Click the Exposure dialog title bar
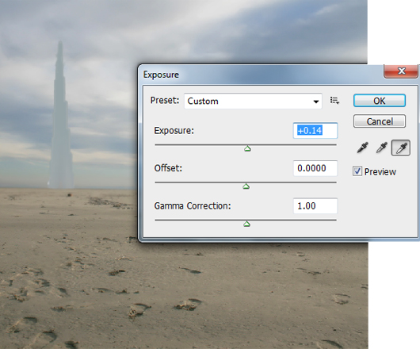 click(260, 75)
